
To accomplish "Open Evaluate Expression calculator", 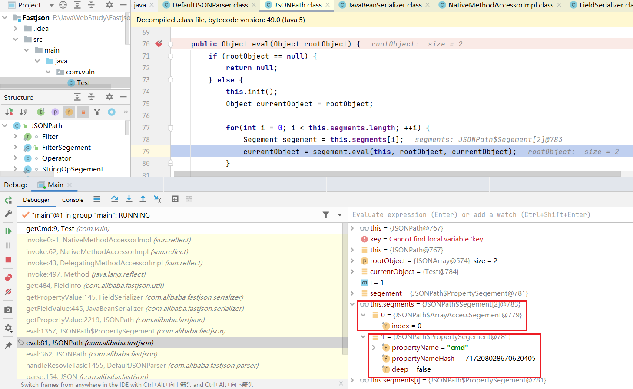I will pyautogui.click(x=175, y=199).
